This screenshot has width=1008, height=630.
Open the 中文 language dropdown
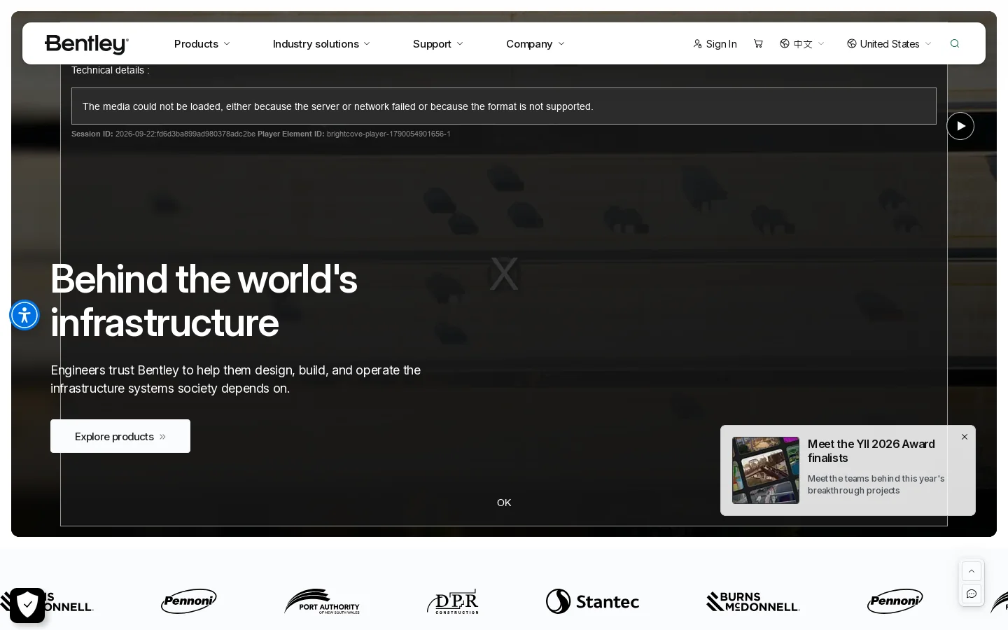pyautogui.click(x=802, y=43)
